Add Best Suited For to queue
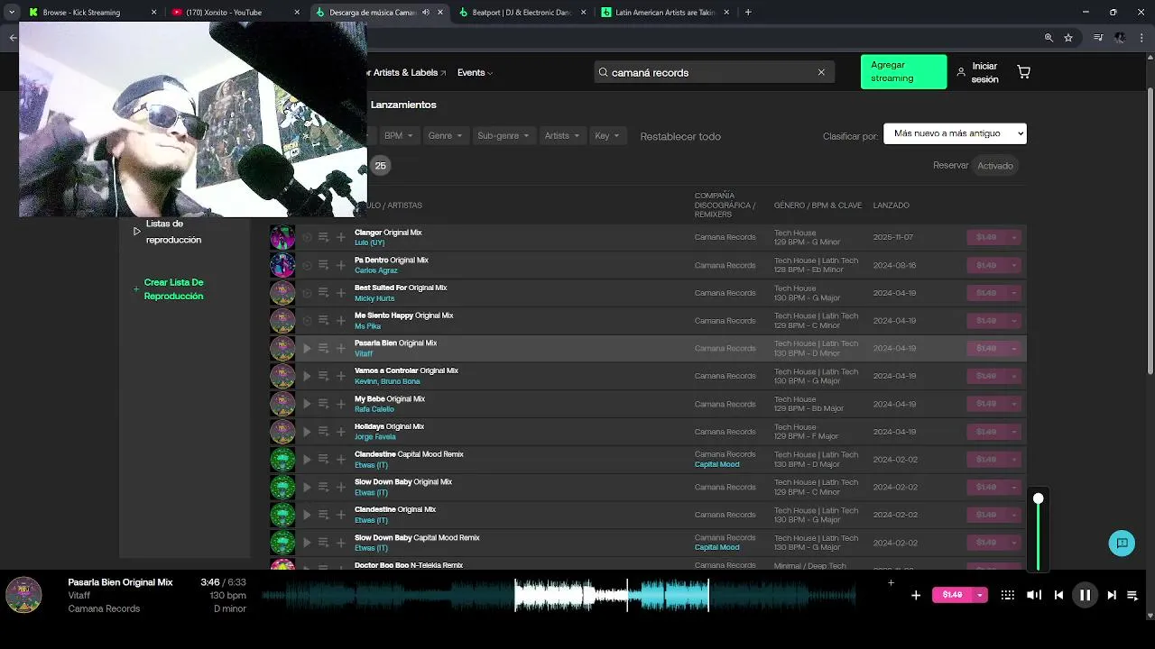The width and height of the screenshot is (1155, 649). 323,293
